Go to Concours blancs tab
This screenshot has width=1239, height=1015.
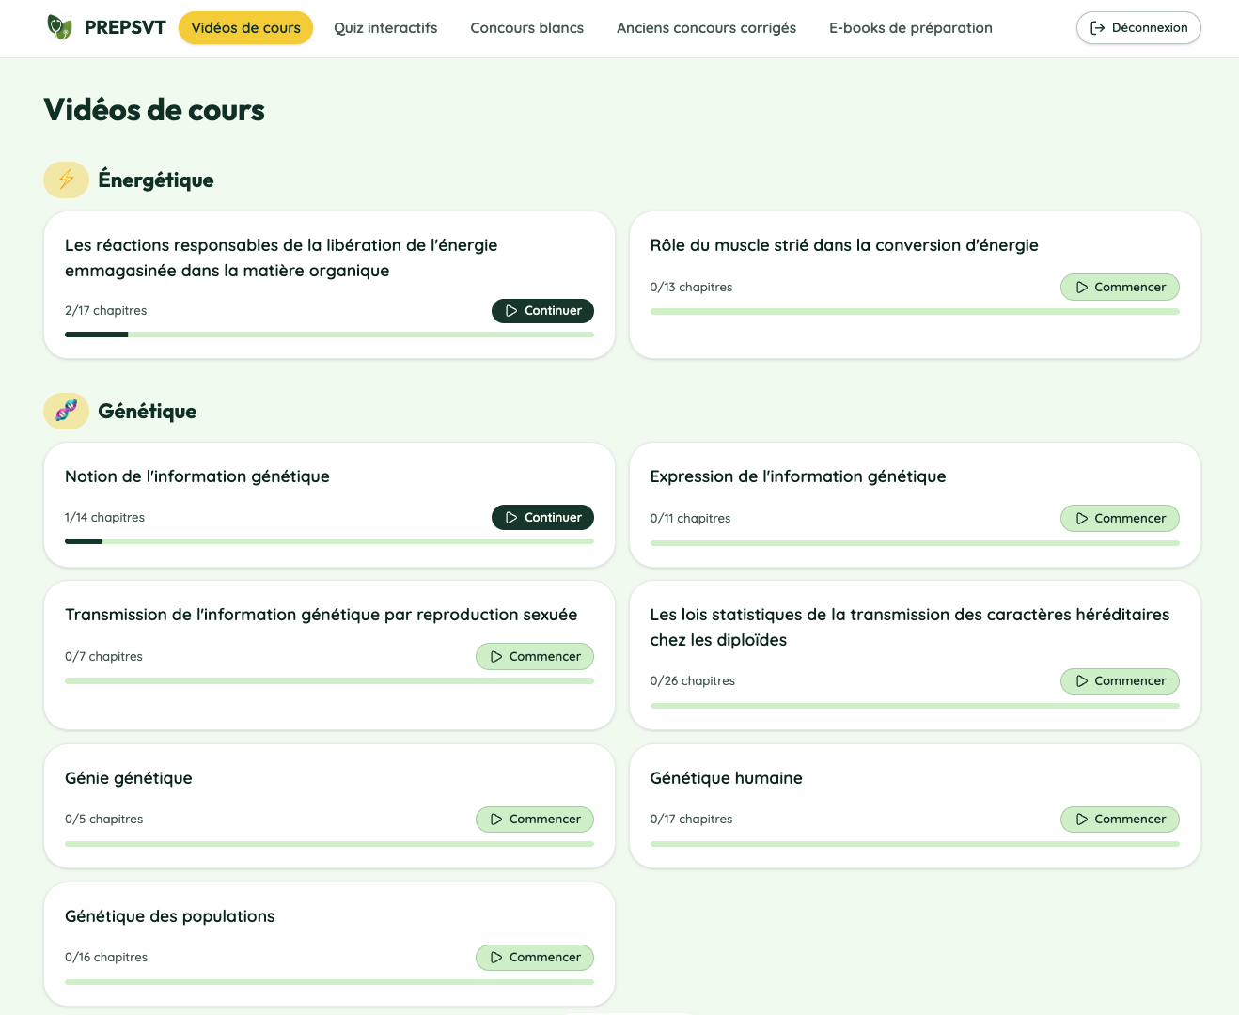pyautogui.click(x=526, y=28)
